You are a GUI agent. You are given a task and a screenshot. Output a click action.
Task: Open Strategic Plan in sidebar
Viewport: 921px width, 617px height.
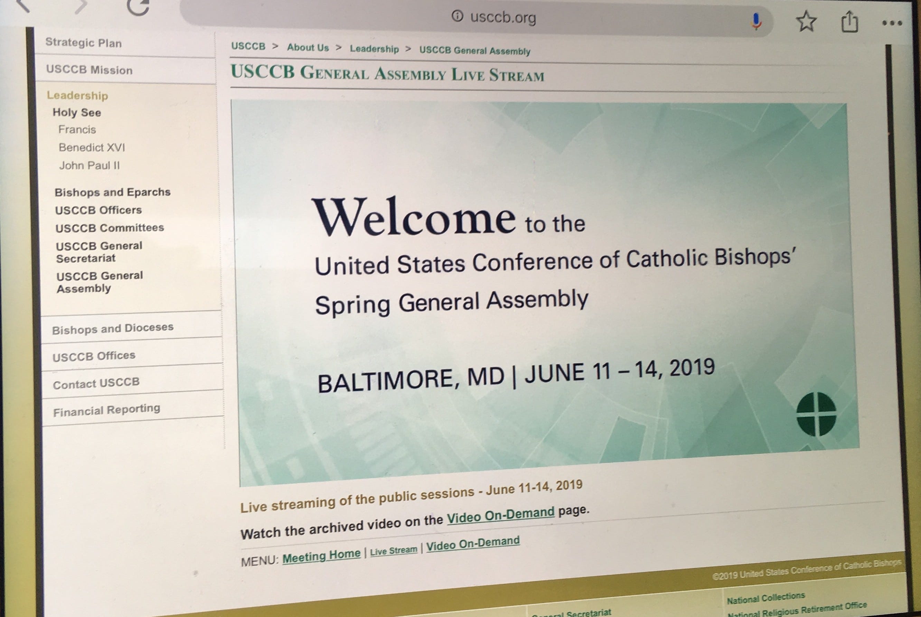pos(83,43)
